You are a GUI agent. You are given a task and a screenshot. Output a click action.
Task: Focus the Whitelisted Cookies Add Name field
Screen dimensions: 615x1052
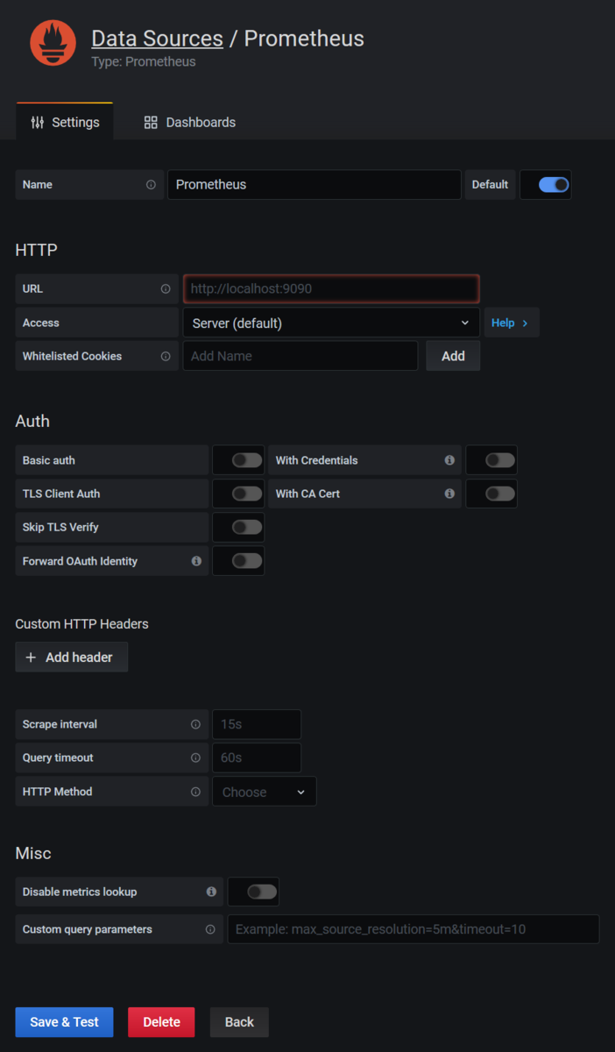[x=300, y=356]
